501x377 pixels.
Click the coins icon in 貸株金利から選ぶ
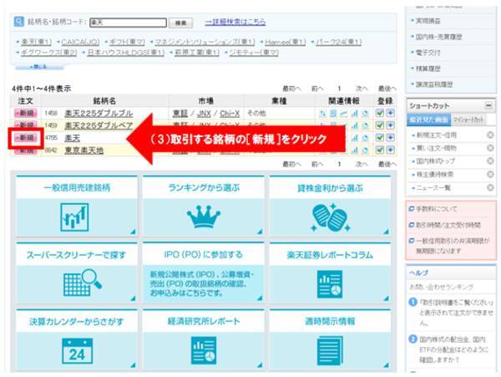(x=329, y=215)
